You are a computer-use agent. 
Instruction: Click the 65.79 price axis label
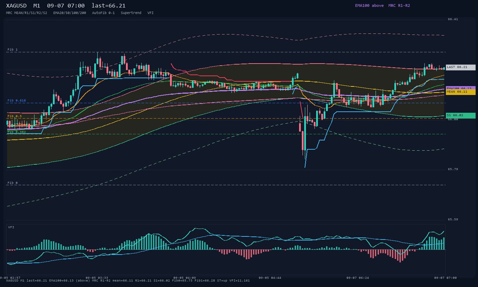(x=453, y=169)
